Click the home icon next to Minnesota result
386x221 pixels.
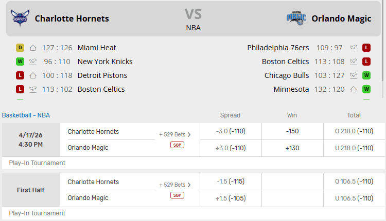[x=354, y=89]
